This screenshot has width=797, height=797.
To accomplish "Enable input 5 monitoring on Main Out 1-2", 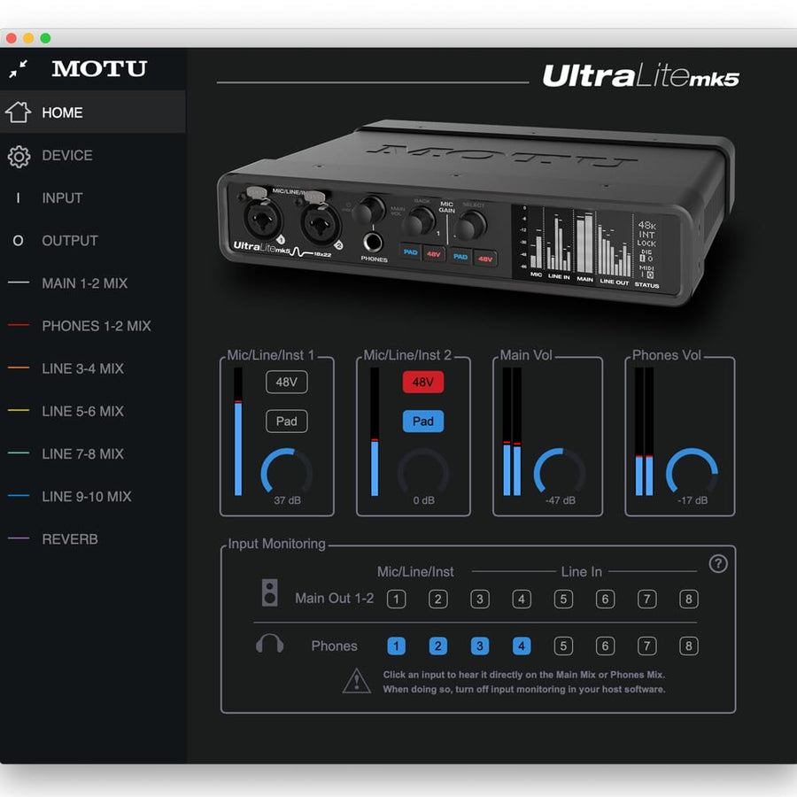I will coord(563,599).
